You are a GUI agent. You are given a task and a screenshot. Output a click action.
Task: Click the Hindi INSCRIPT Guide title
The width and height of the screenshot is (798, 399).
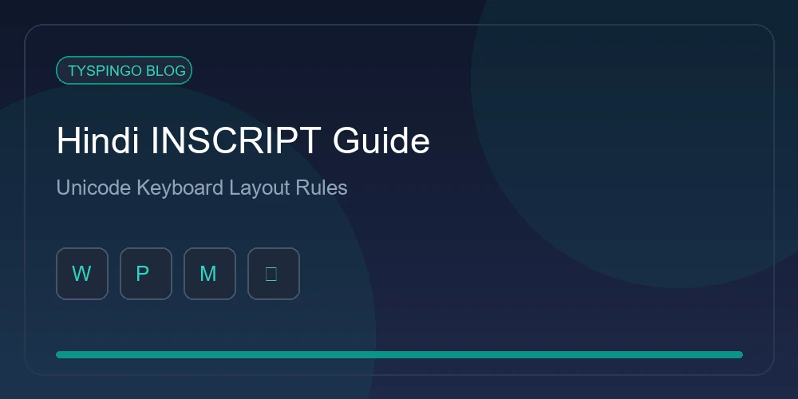[243, 140]
